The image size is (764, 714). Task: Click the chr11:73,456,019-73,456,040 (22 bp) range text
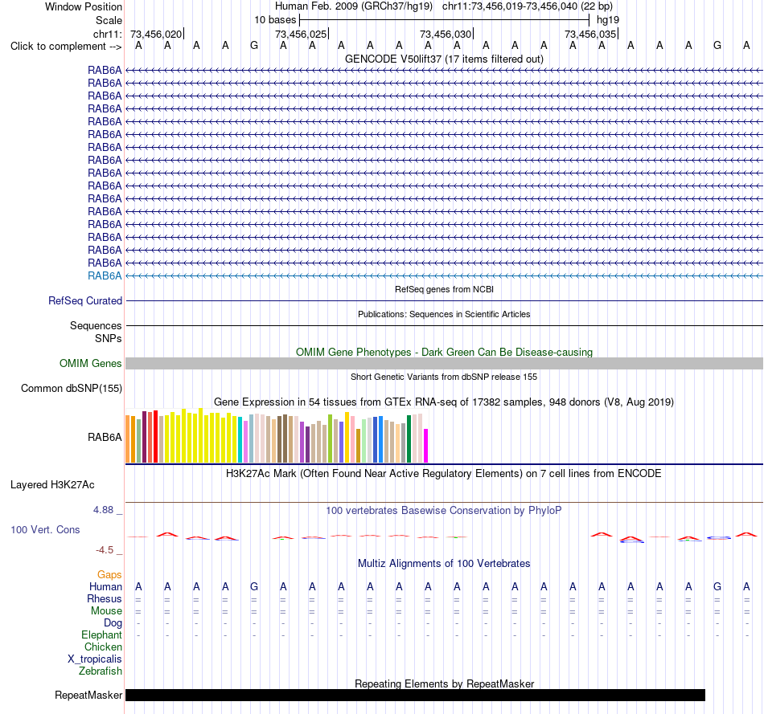point(528,6)
